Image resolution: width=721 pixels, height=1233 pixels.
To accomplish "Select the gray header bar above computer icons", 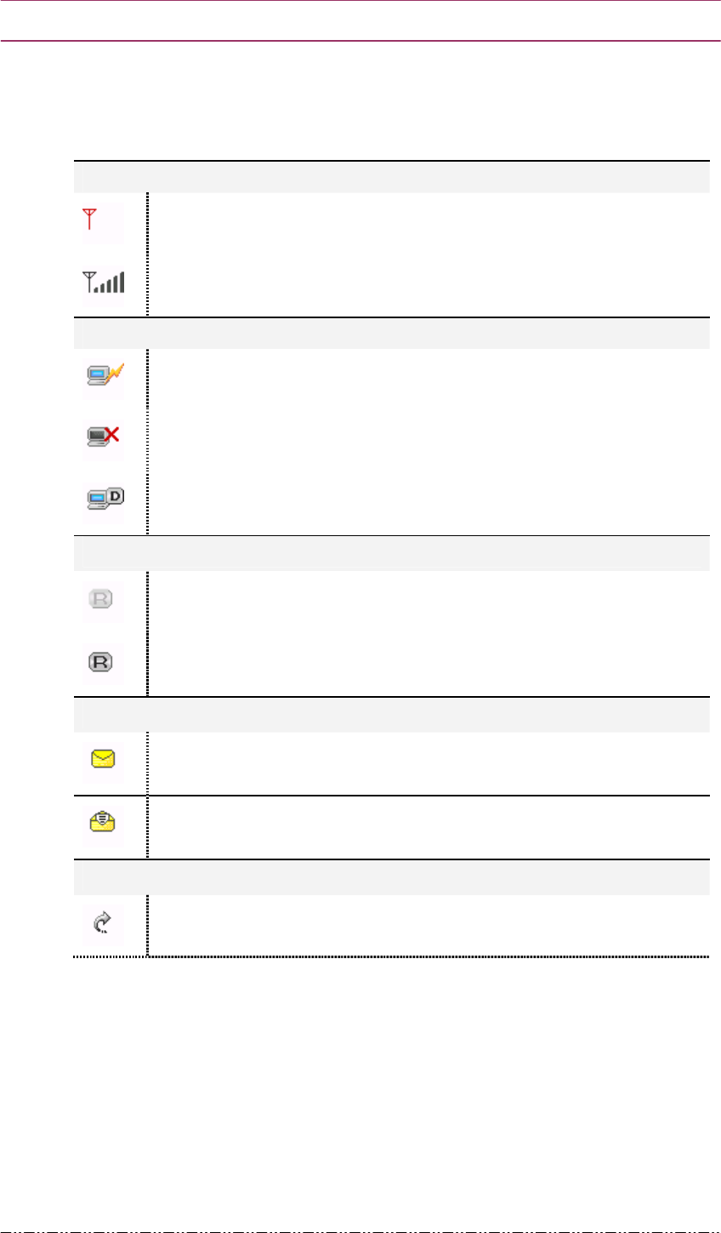I will (391, 333).
